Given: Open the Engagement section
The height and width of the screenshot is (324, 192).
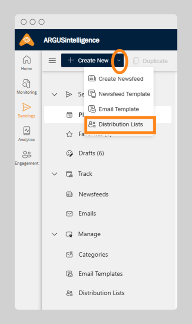Looking at the screenshot, I should (27, 158).
